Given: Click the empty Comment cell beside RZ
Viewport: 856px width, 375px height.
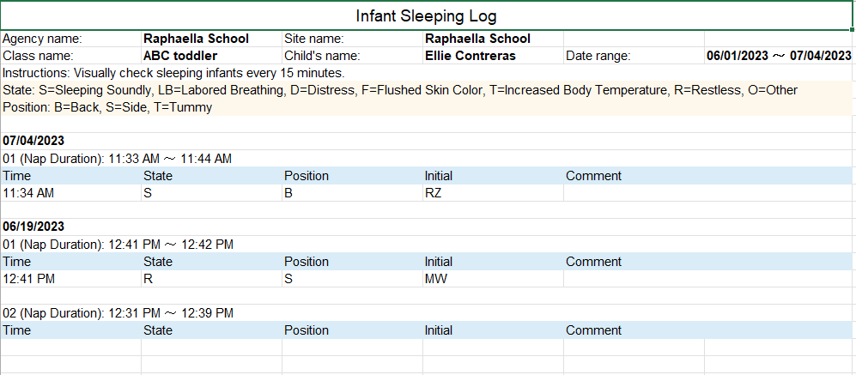Looking at the screenshot, I should pyautogui.click(x=633, y=193).
